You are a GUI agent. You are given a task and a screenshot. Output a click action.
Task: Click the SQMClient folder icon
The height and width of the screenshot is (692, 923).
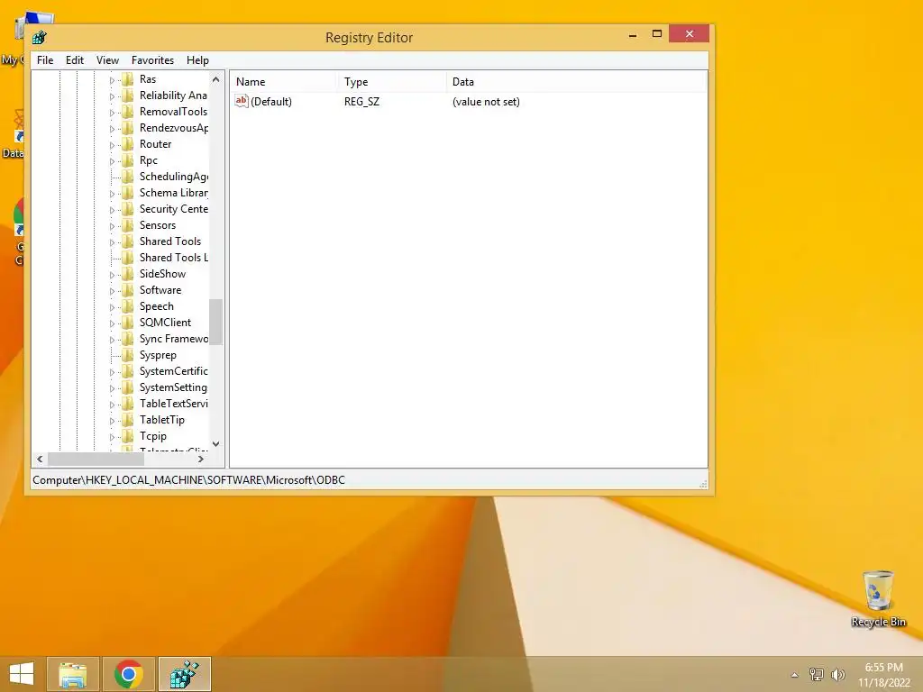pos(128,323)
